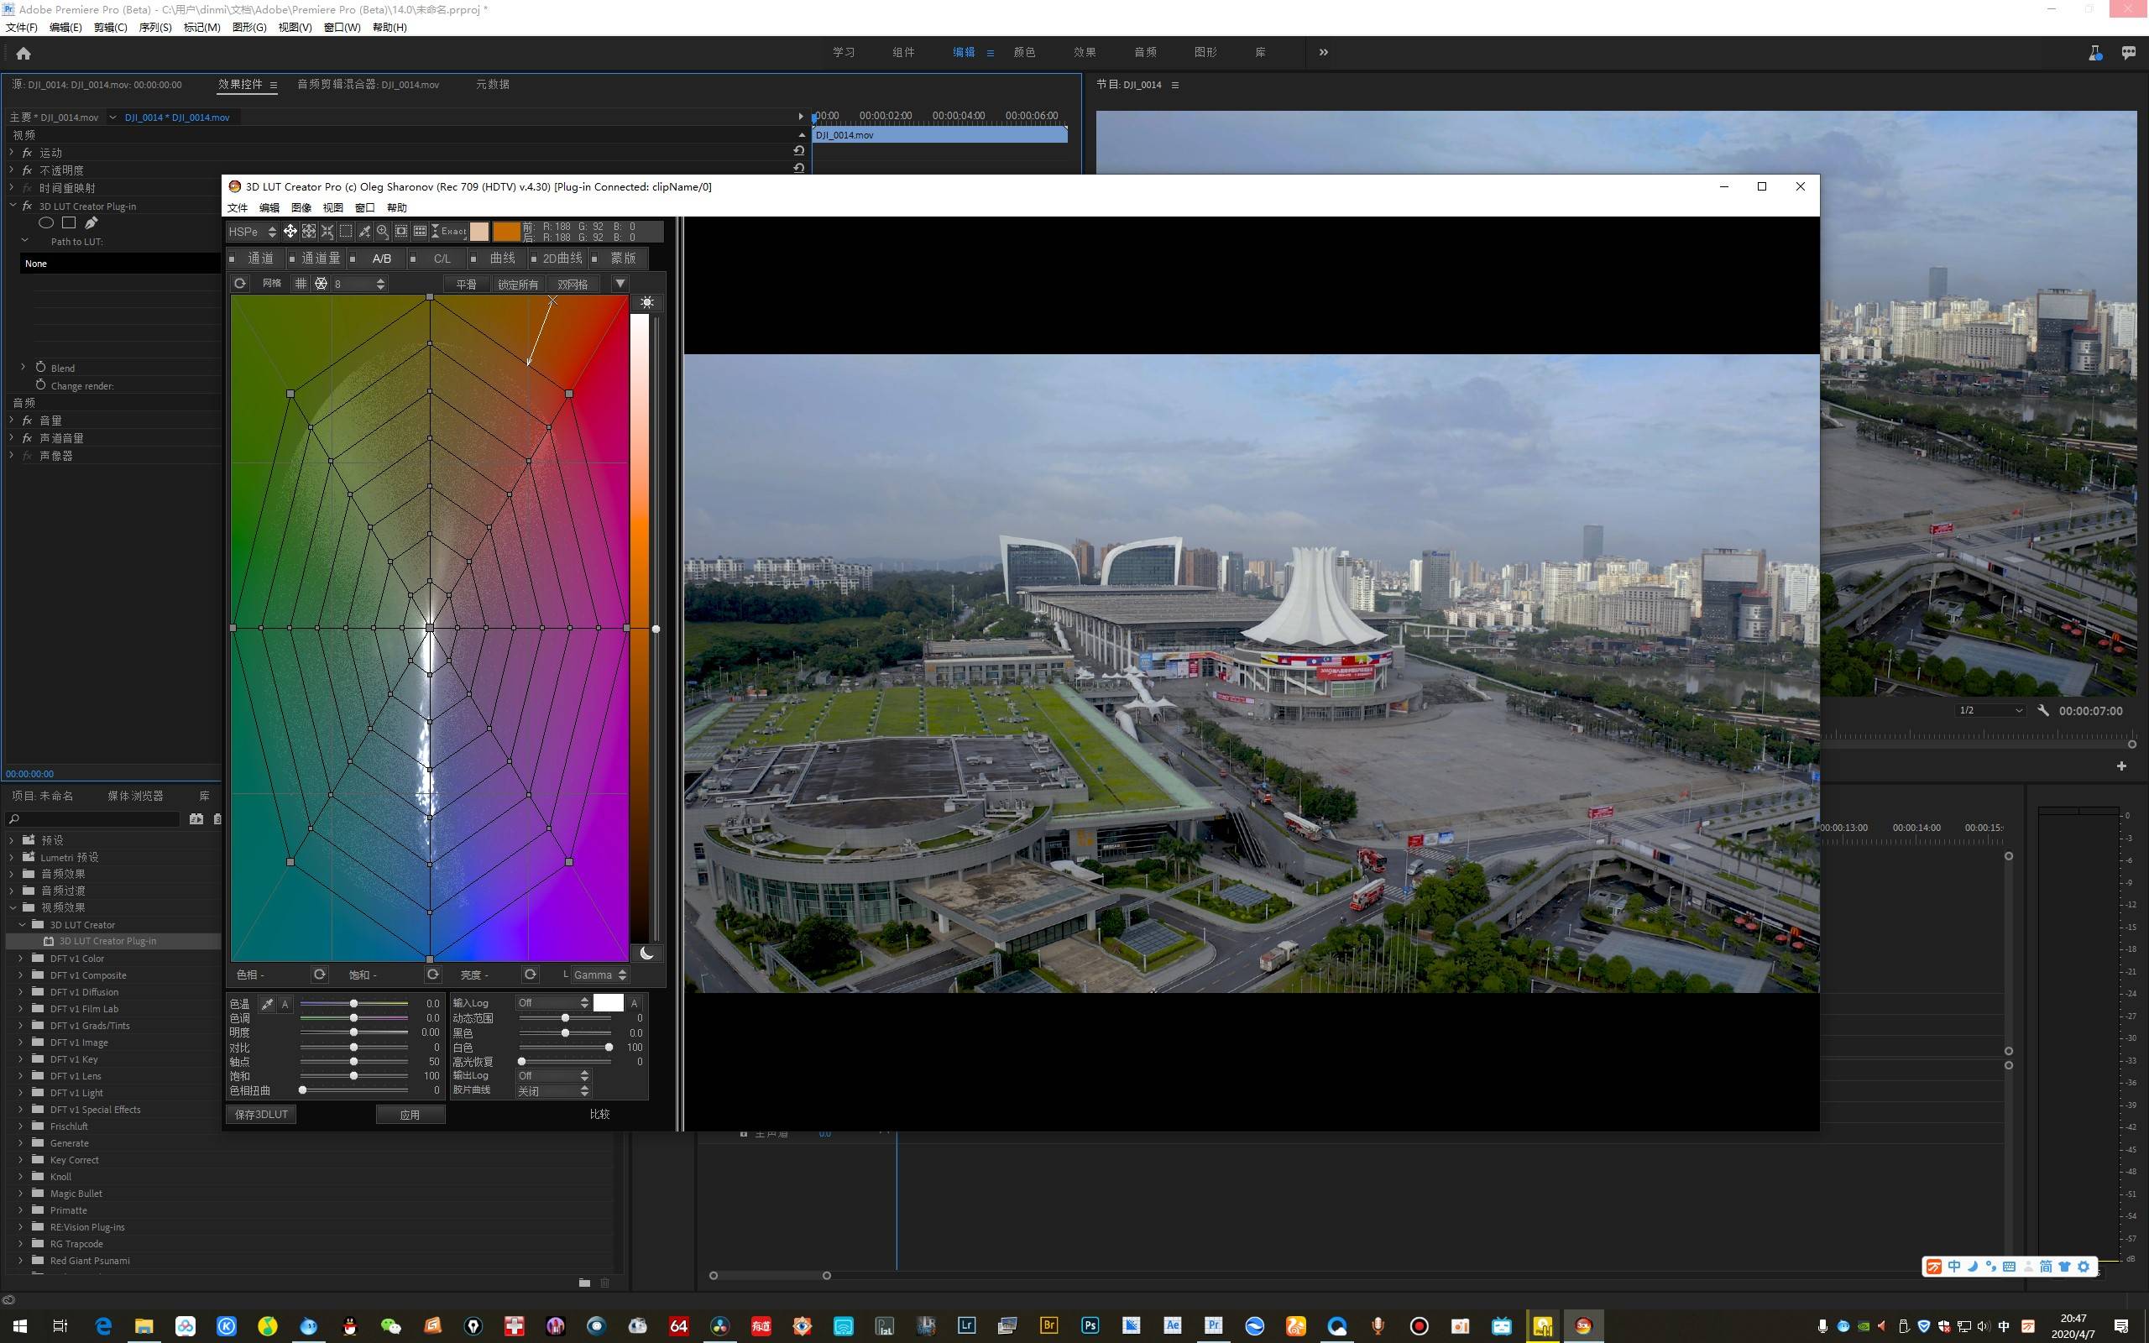Open Premiere home screen icon
Screen dimensions: 2149x1343
click(24, 53)
